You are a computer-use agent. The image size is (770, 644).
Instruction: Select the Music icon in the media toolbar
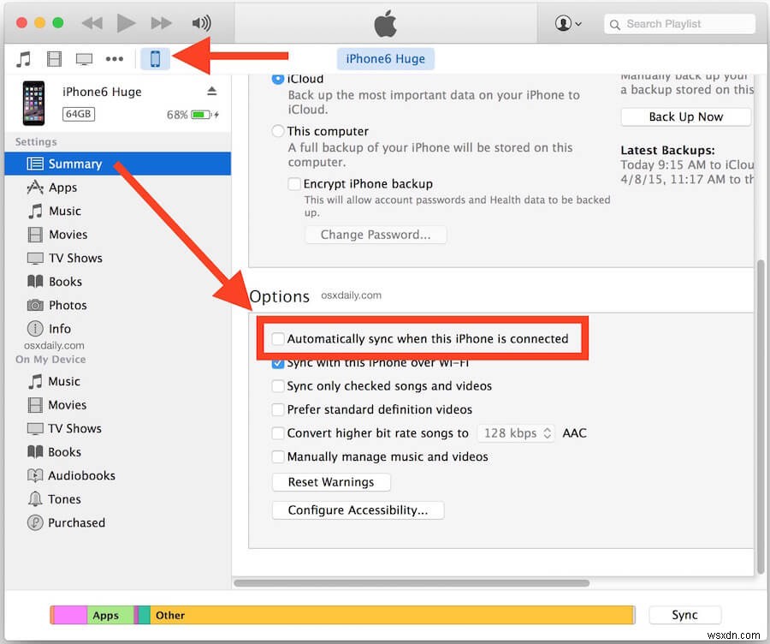[x=22, y=58]
